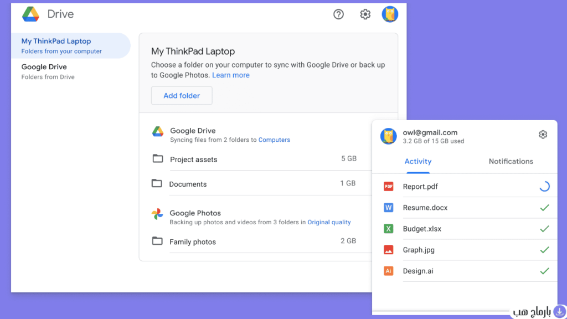This screenshot has height=319, width=567.
Task: Click the Google Drive triangle icon in sync list
Action: (x=158, y=131)
